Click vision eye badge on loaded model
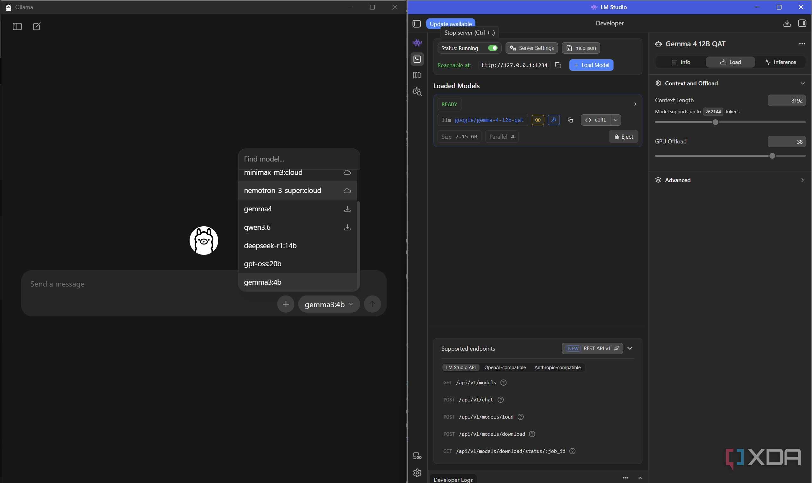The image size is (812, 483). (538, 120)
